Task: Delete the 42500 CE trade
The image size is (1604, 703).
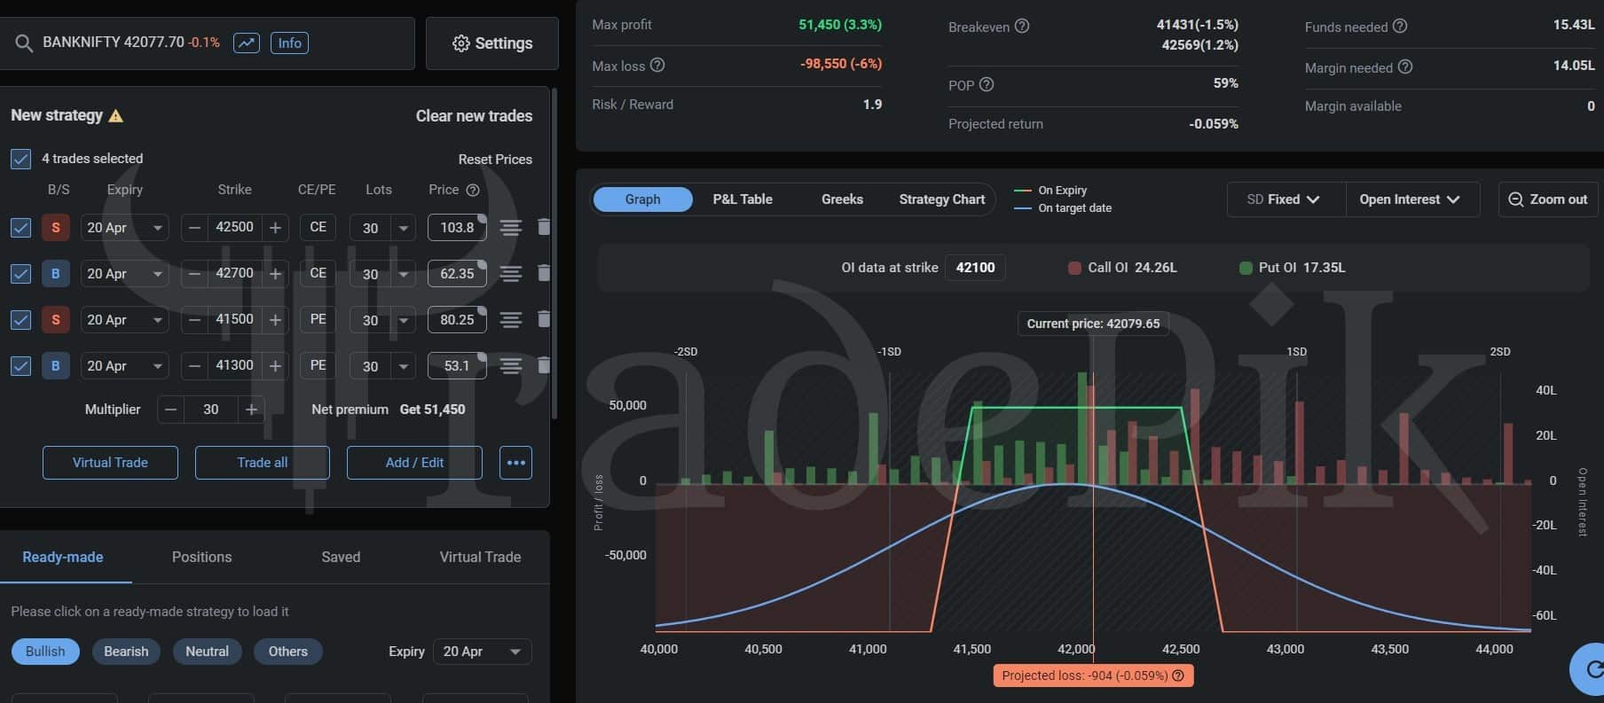Action: tap(544, 228)
